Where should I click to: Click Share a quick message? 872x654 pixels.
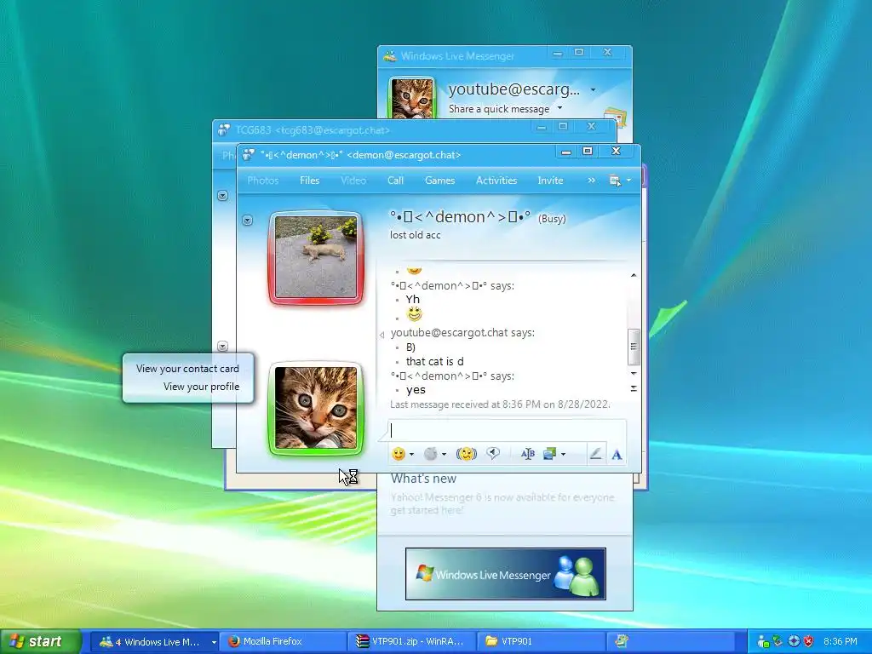[499, 109]
